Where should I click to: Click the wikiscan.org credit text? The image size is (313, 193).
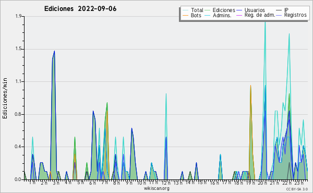click(x=156, y=188)
